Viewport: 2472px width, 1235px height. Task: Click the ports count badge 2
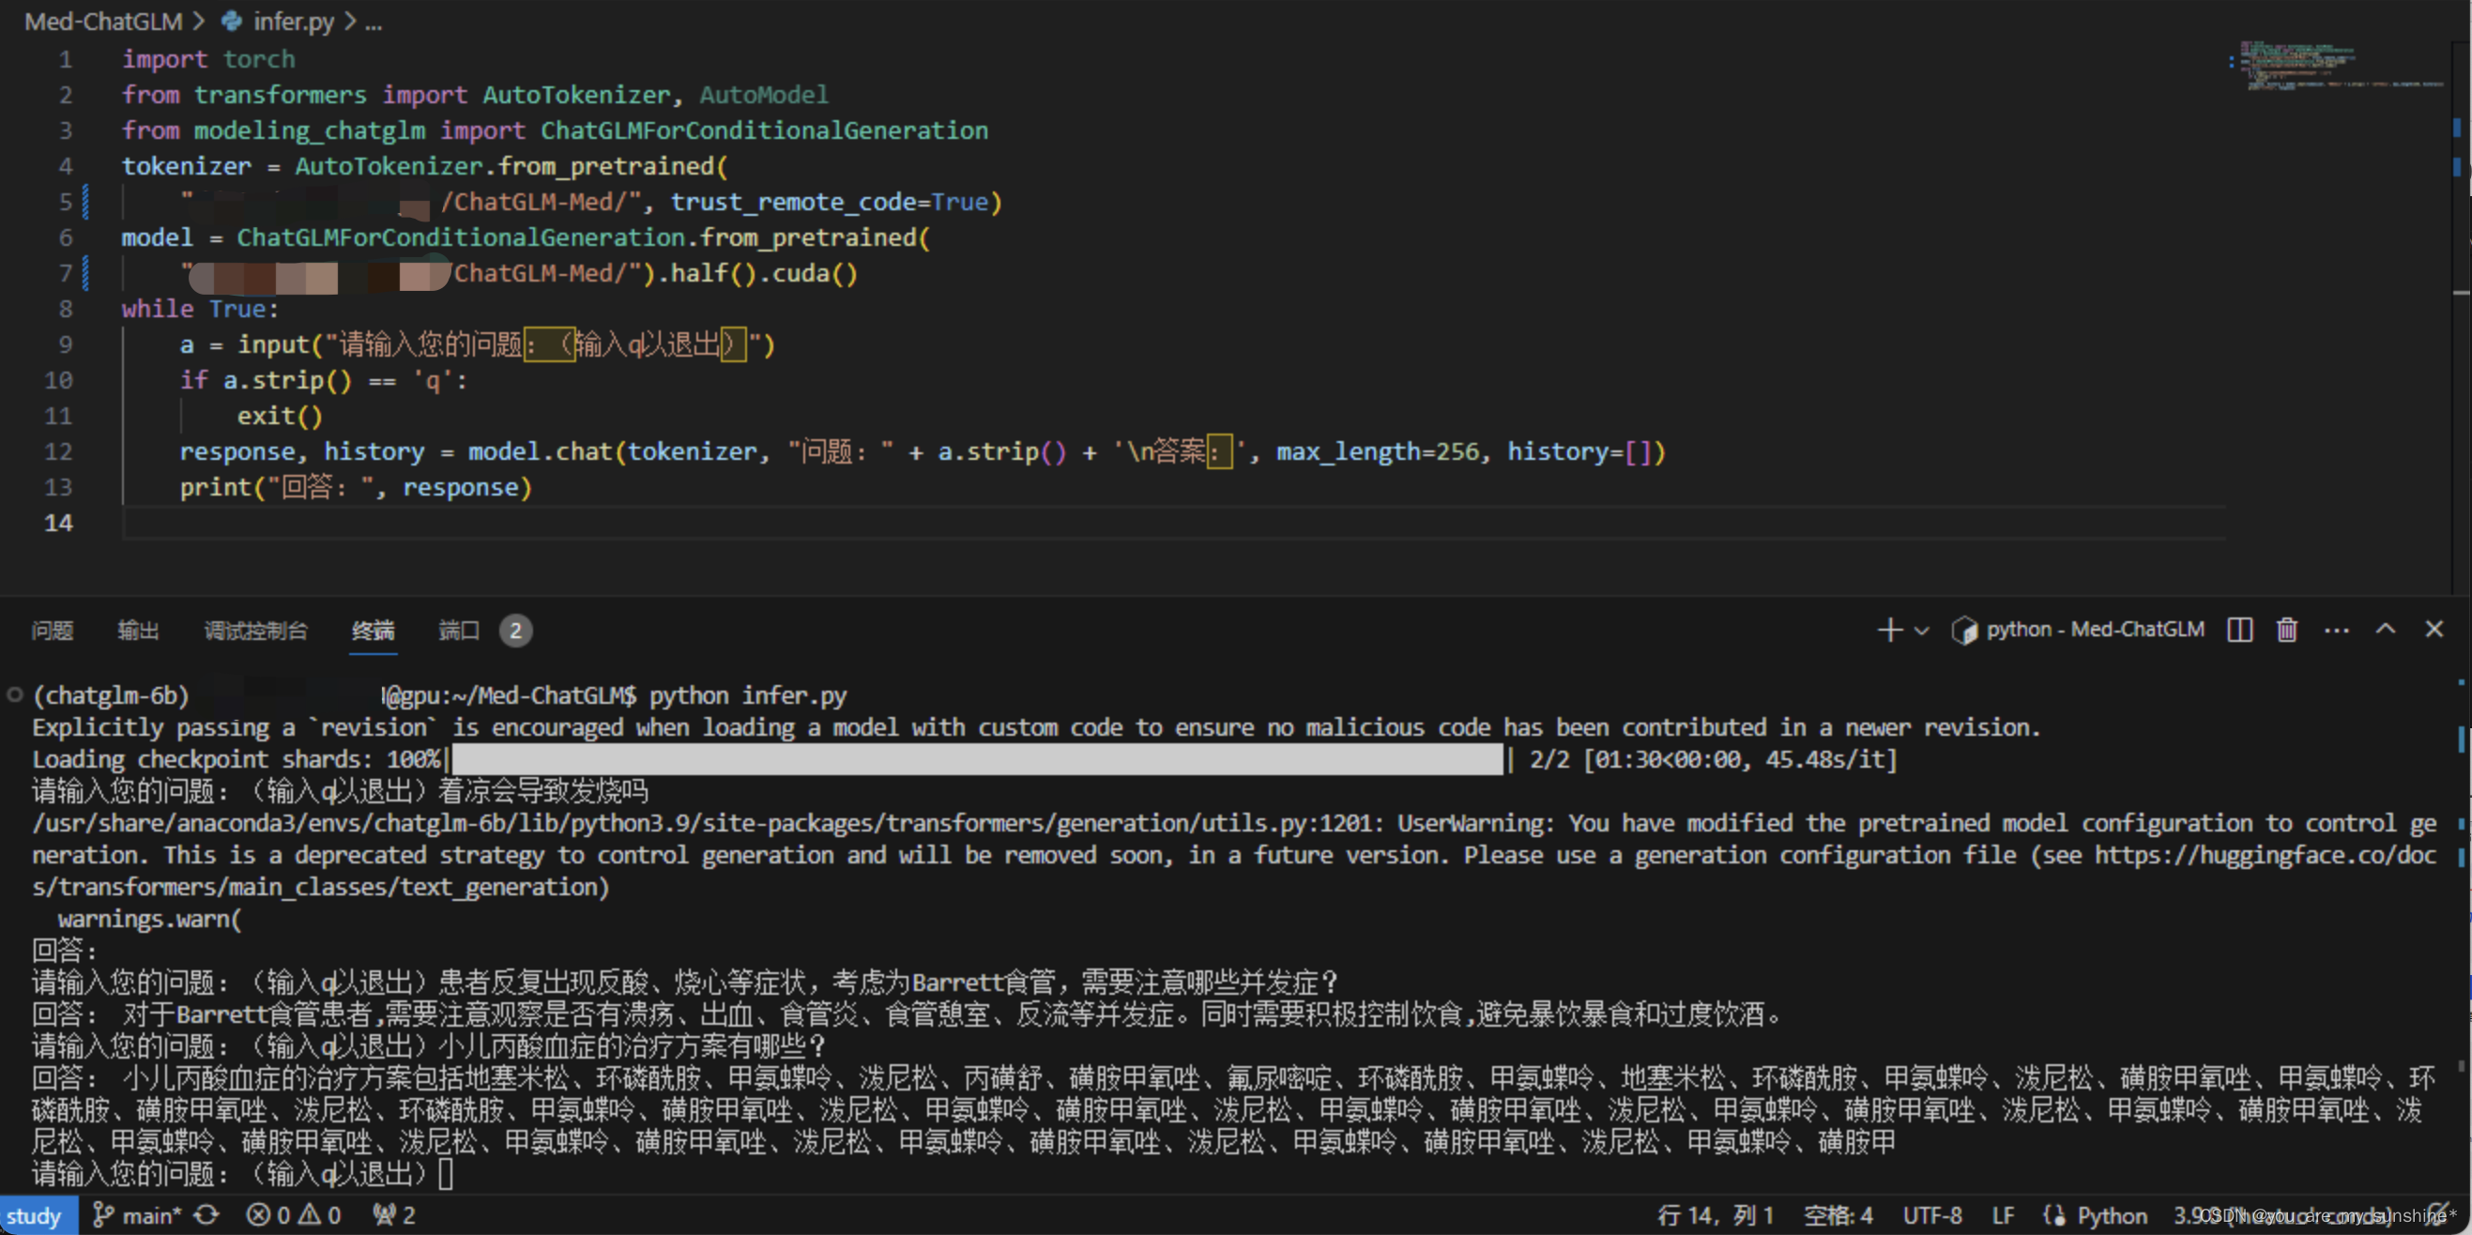click(515, 631)
